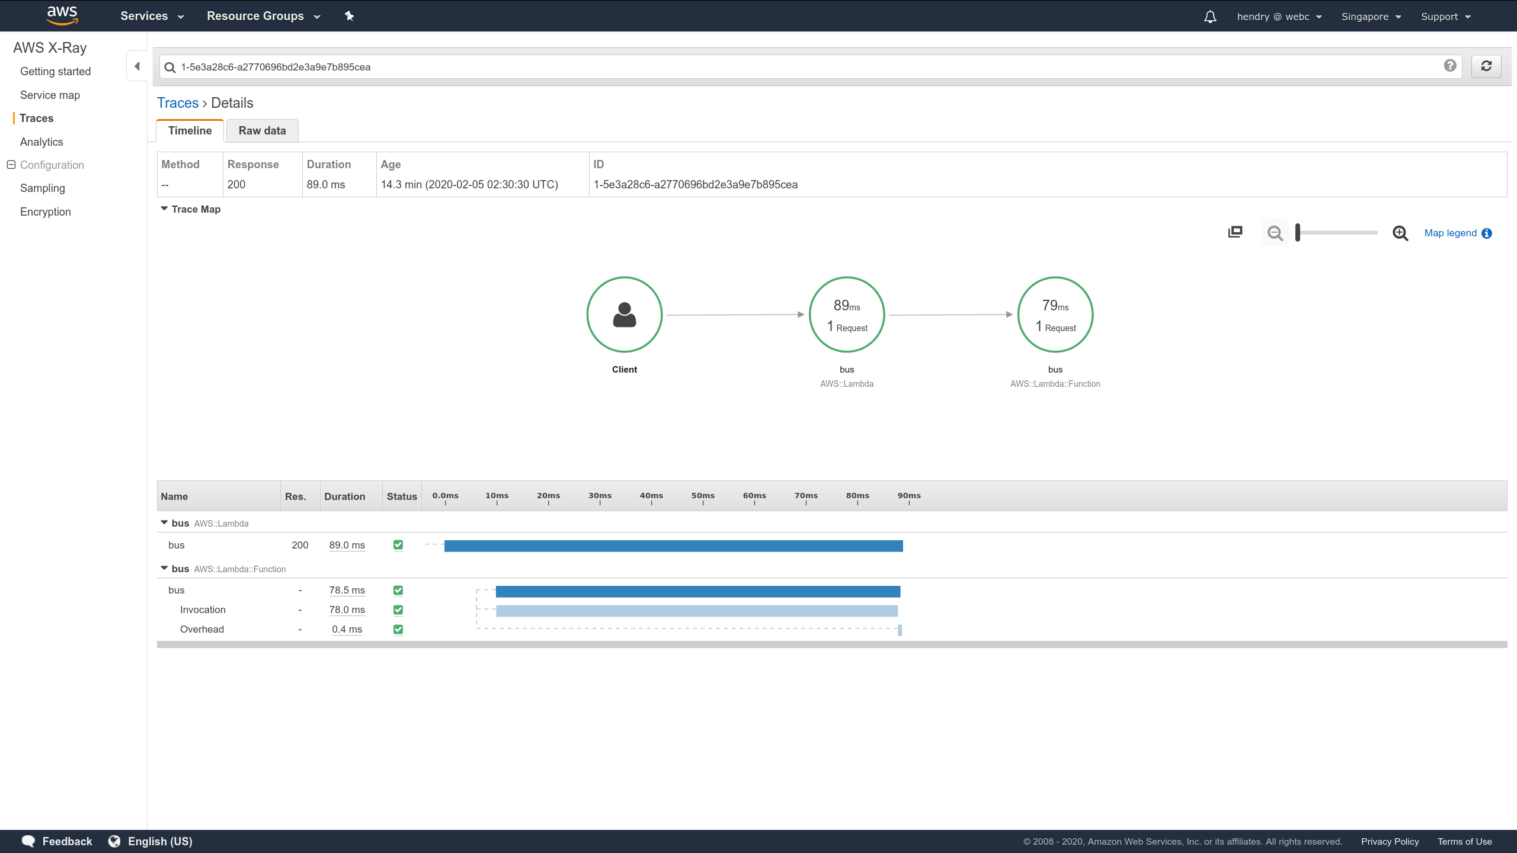Open the Traces breadcrumb link
Viewport: 1517px width, 853px height.
coord(177,102)
